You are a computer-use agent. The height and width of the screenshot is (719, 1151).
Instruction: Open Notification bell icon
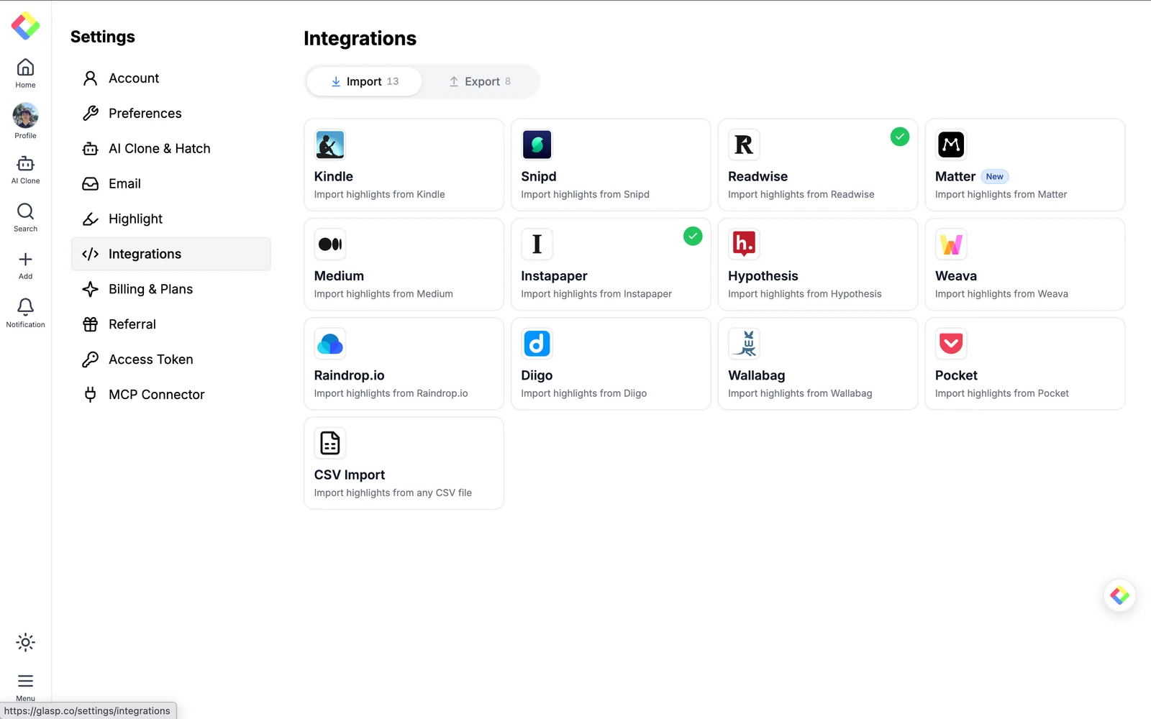coord(25,307)
